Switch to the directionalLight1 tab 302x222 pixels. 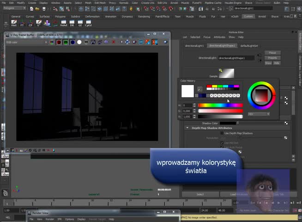194,46
